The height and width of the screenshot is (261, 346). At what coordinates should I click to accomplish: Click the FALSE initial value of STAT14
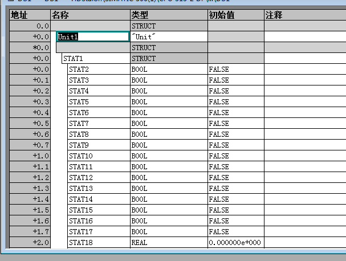coord(236,199)
